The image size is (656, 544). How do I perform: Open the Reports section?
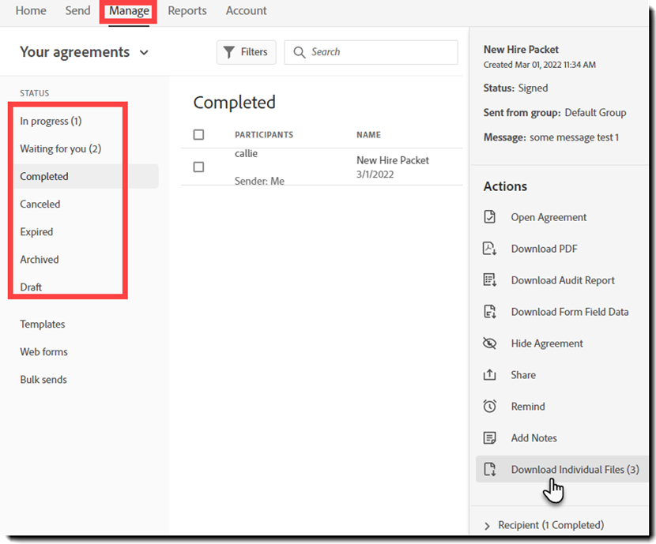(x=187, y=10)
